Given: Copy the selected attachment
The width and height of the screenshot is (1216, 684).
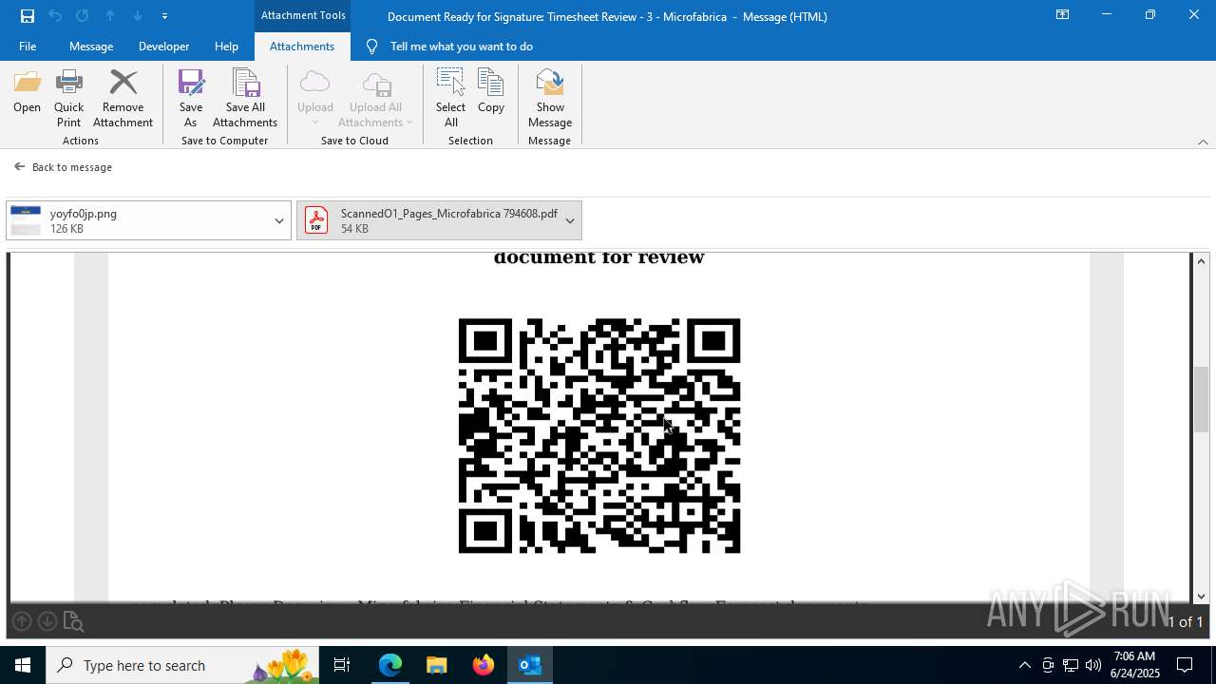Looking at the screenshot, I should point(491,93).
